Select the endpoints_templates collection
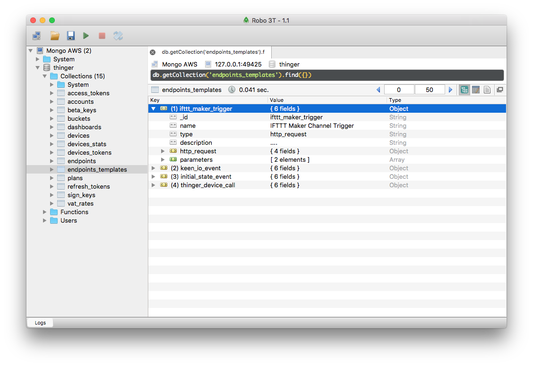This screenshot has height=366, width=533. 97,170
